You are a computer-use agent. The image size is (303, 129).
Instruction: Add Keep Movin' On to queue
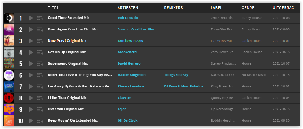pyautogui.click(x=40, y=121)
